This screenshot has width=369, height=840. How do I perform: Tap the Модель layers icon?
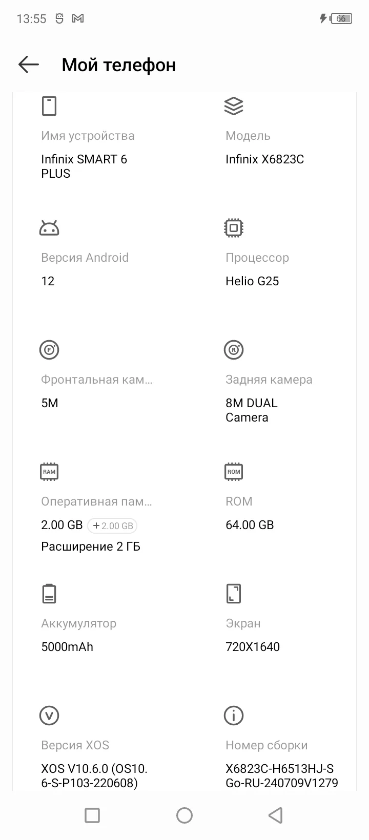click(234, 106)
